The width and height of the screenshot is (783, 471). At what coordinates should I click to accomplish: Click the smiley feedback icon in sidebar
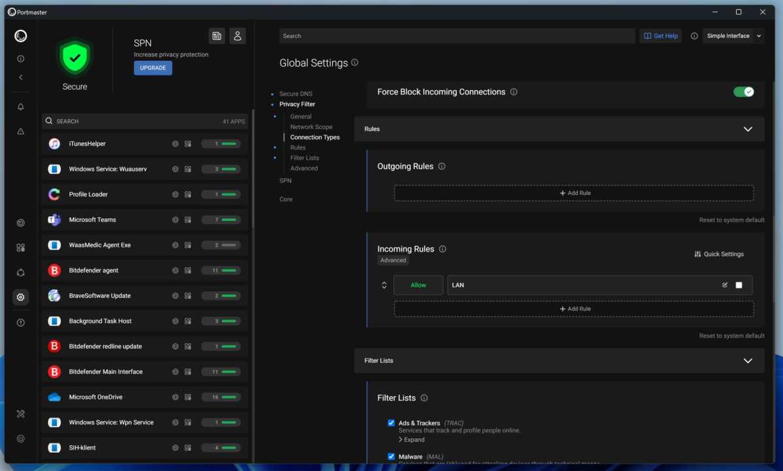(x=21, y=438)
